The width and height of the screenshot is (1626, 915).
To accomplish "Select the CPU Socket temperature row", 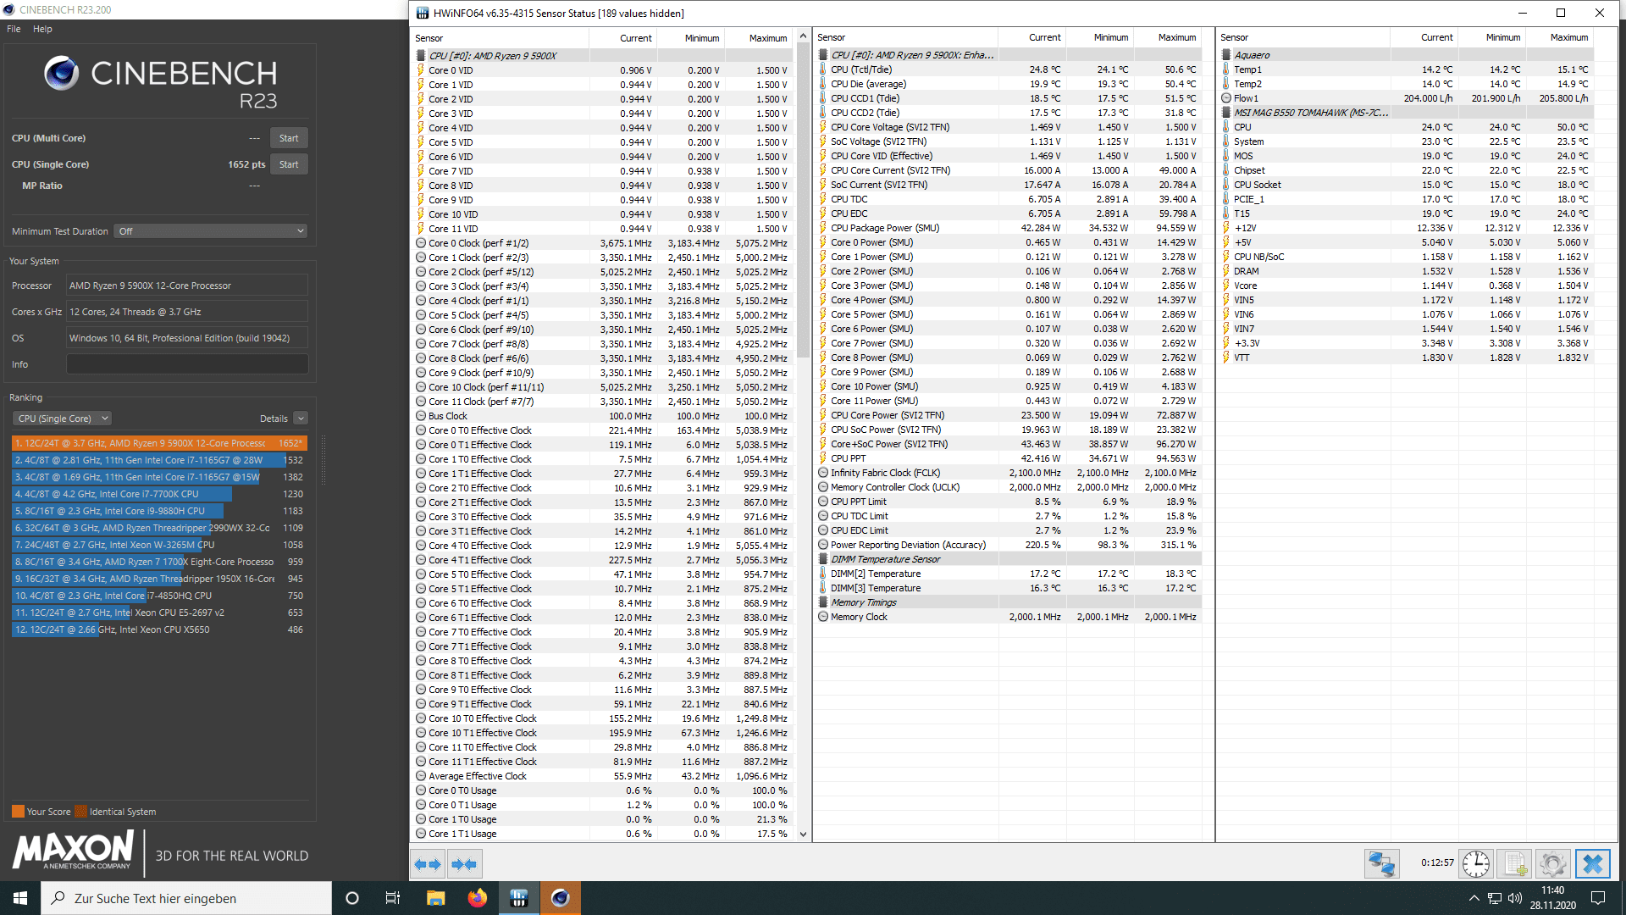I will 1407,185.
